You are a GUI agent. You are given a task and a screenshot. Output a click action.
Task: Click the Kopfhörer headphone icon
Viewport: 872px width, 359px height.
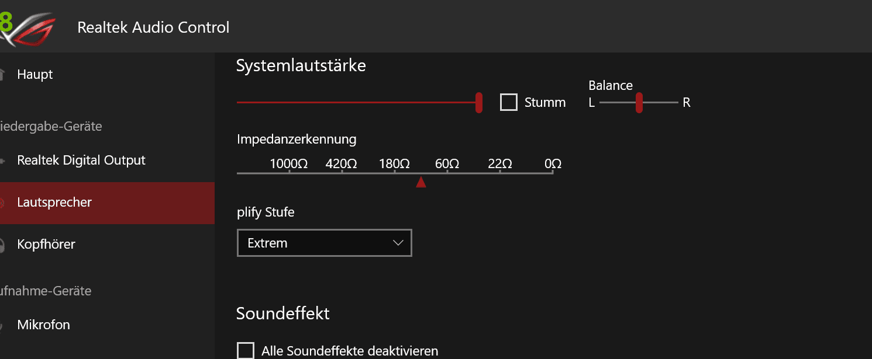tap(2, 245)
